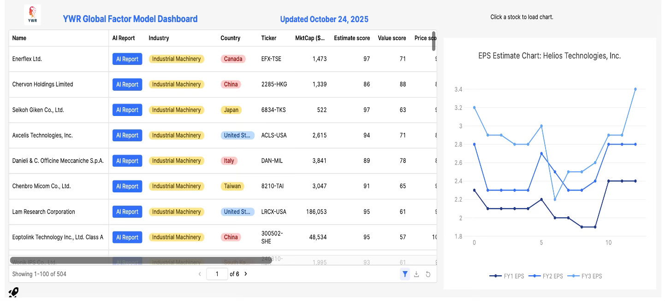Sort by Country column header

click(230, 38)
